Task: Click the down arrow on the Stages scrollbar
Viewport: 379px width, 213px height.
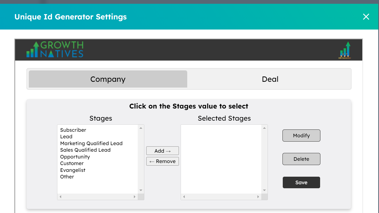Action: [x=141, y=190]
